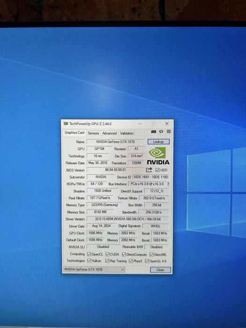Click the BIOS Version field 86.04.50.00.01
Screen dimensions: 246x328
115,170
